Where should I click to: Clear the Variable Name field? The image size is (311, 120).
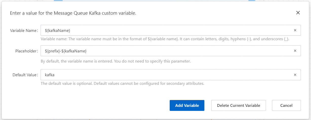(x=295, y=30)
